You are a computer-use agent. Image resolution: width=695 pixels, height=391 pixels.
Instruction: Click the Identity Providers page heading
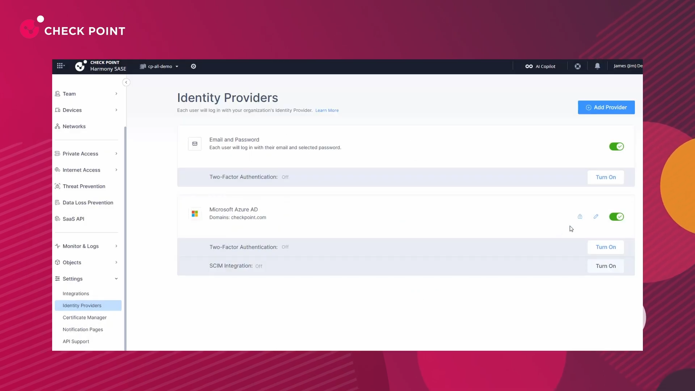click(227, 98)
